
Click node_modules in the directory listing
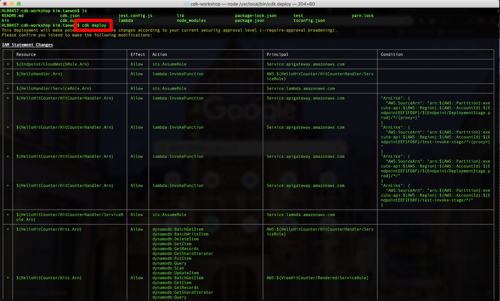click(191, 21)
